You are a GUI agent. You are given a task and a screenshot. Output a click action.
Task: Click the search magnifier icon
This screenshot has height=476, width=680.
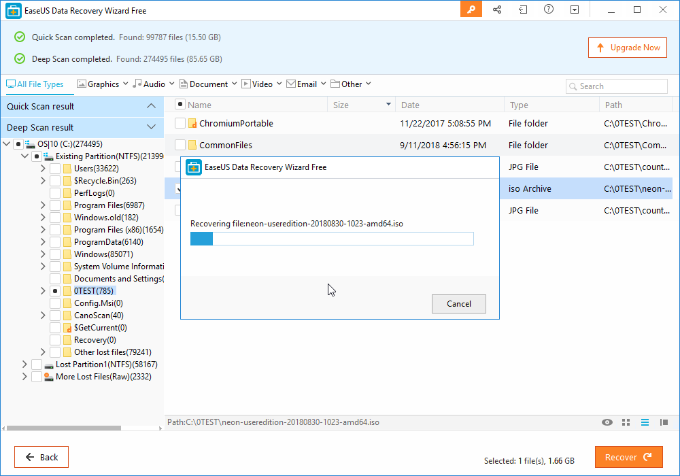click(x=573, y=86)
